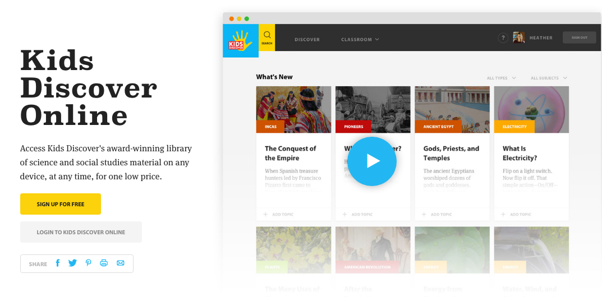
Task: Open the All Subjects filter dropdown
Action: coord(549,78)
